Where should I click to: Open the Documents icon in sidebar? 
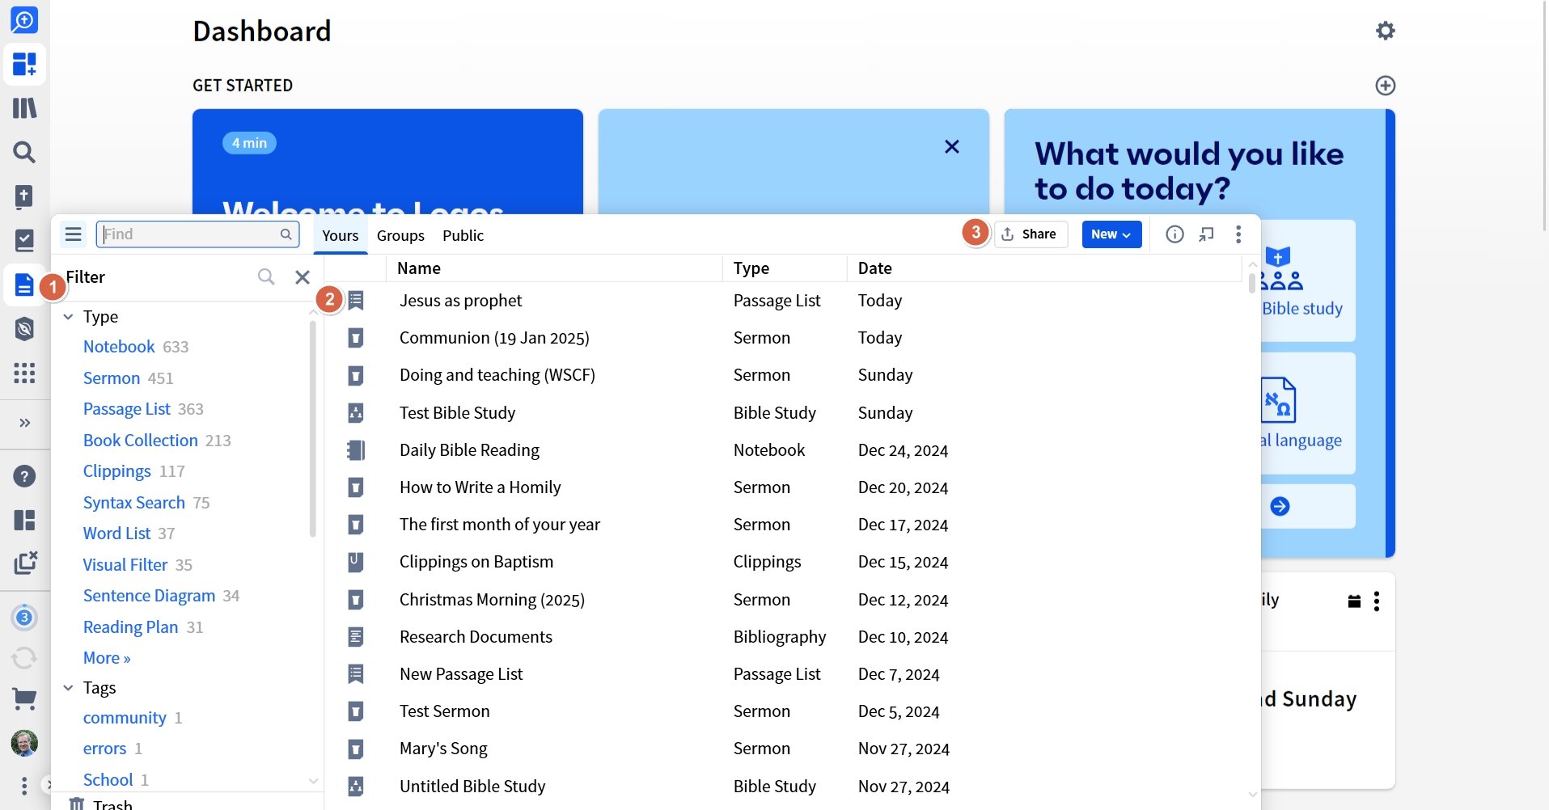pyautogui.click(x=24, y=285)
